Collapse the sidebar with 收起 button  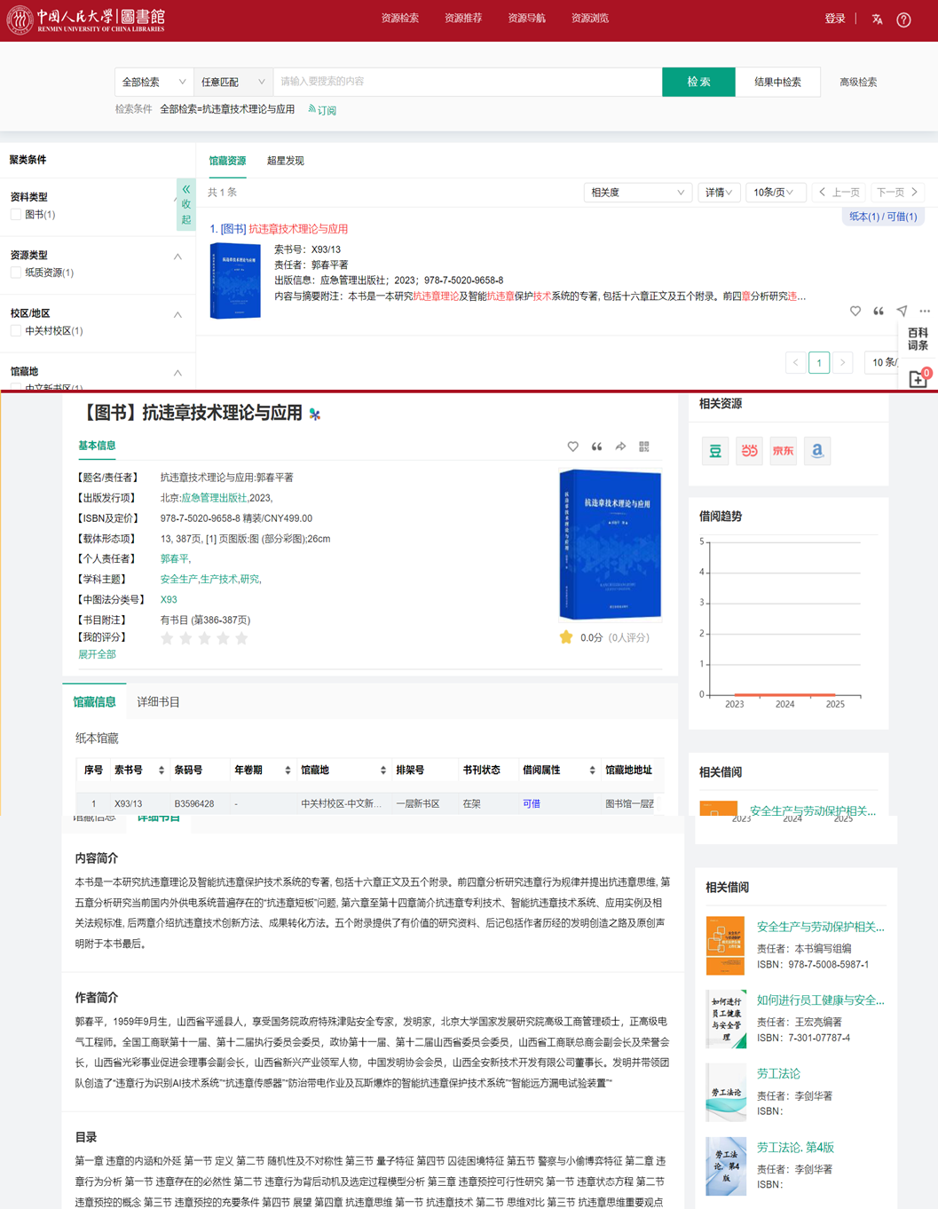point(185,204)
